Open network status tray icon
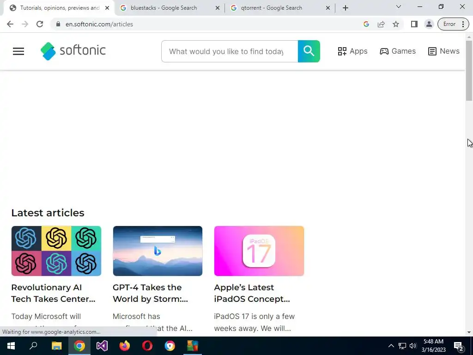 (x=402, y=346)
